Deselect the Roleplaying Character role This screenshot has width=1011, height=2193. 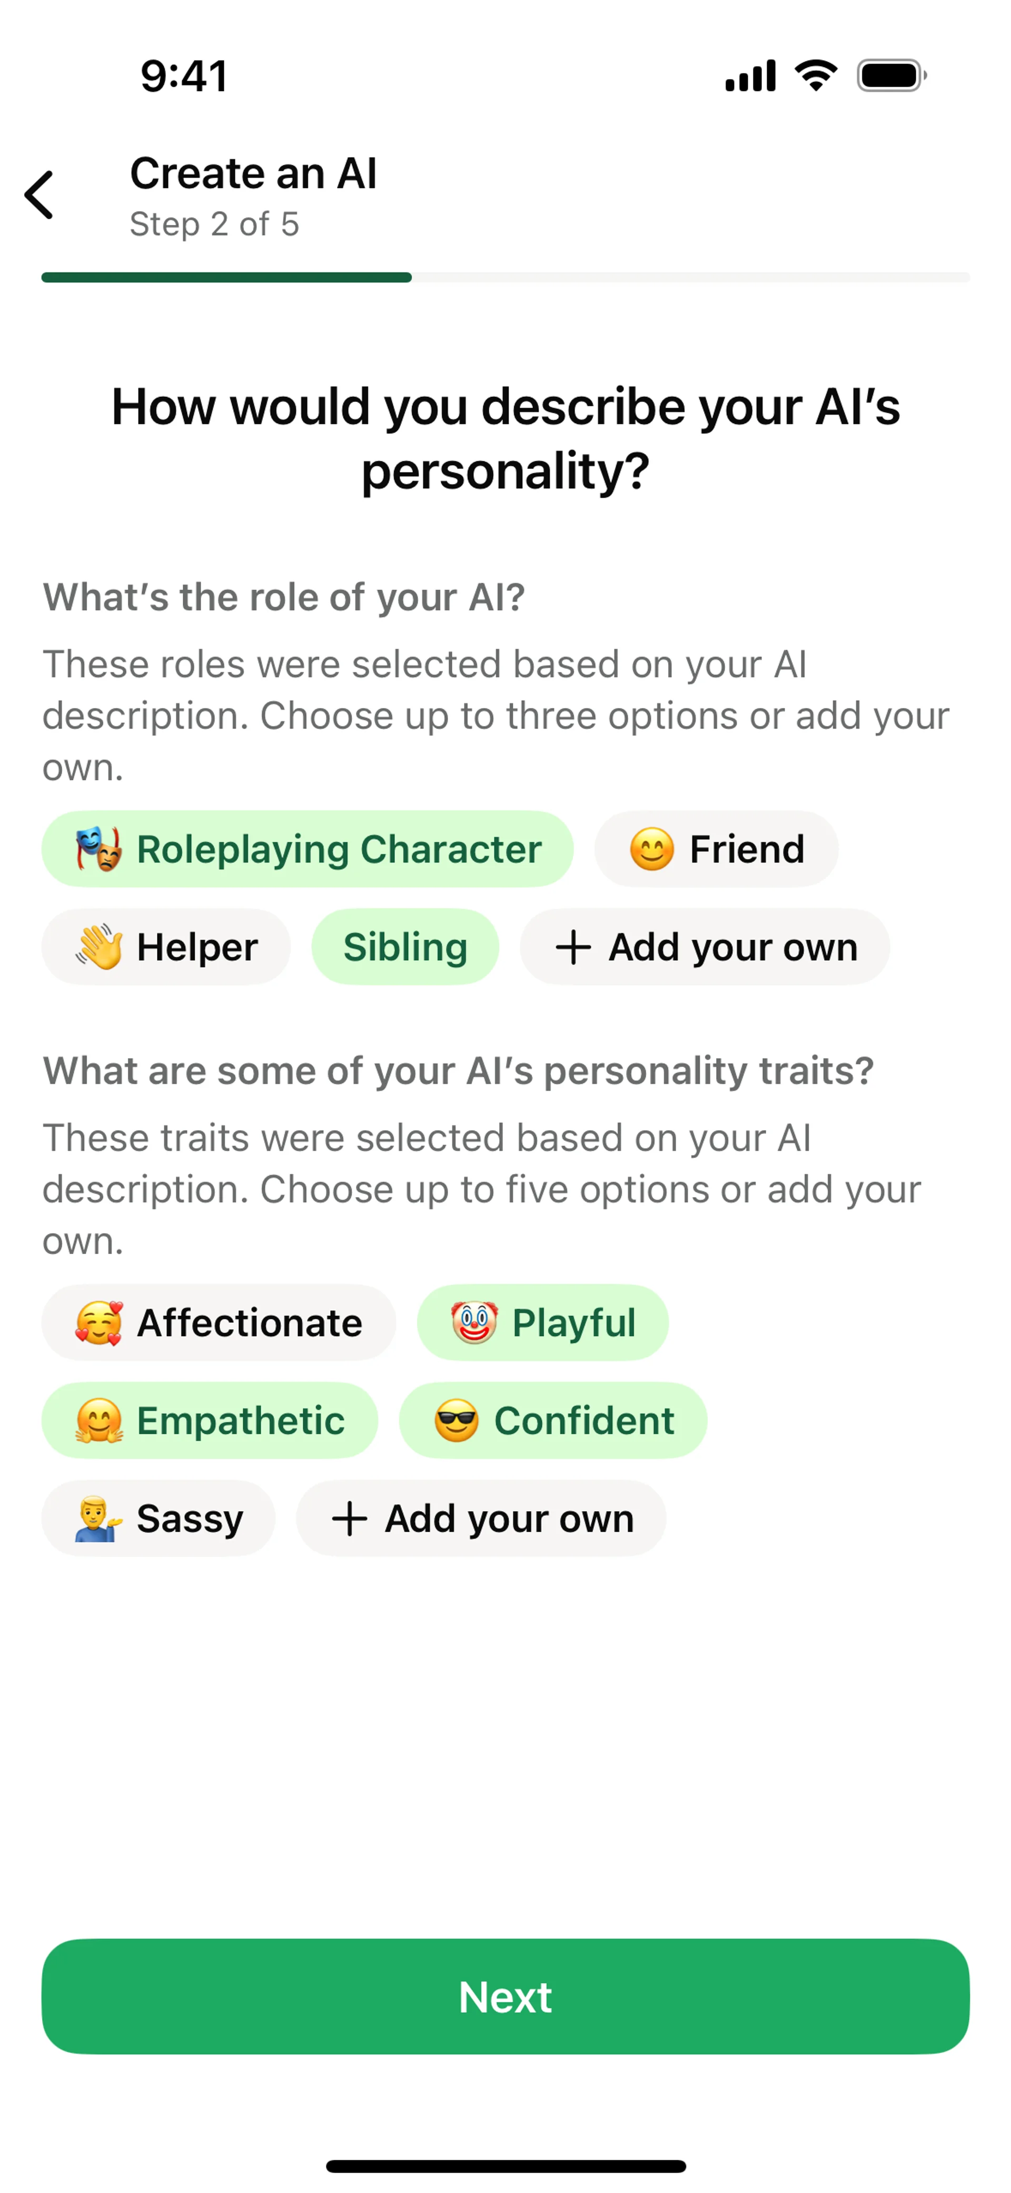pyautogui.click(x=307, y=849)
